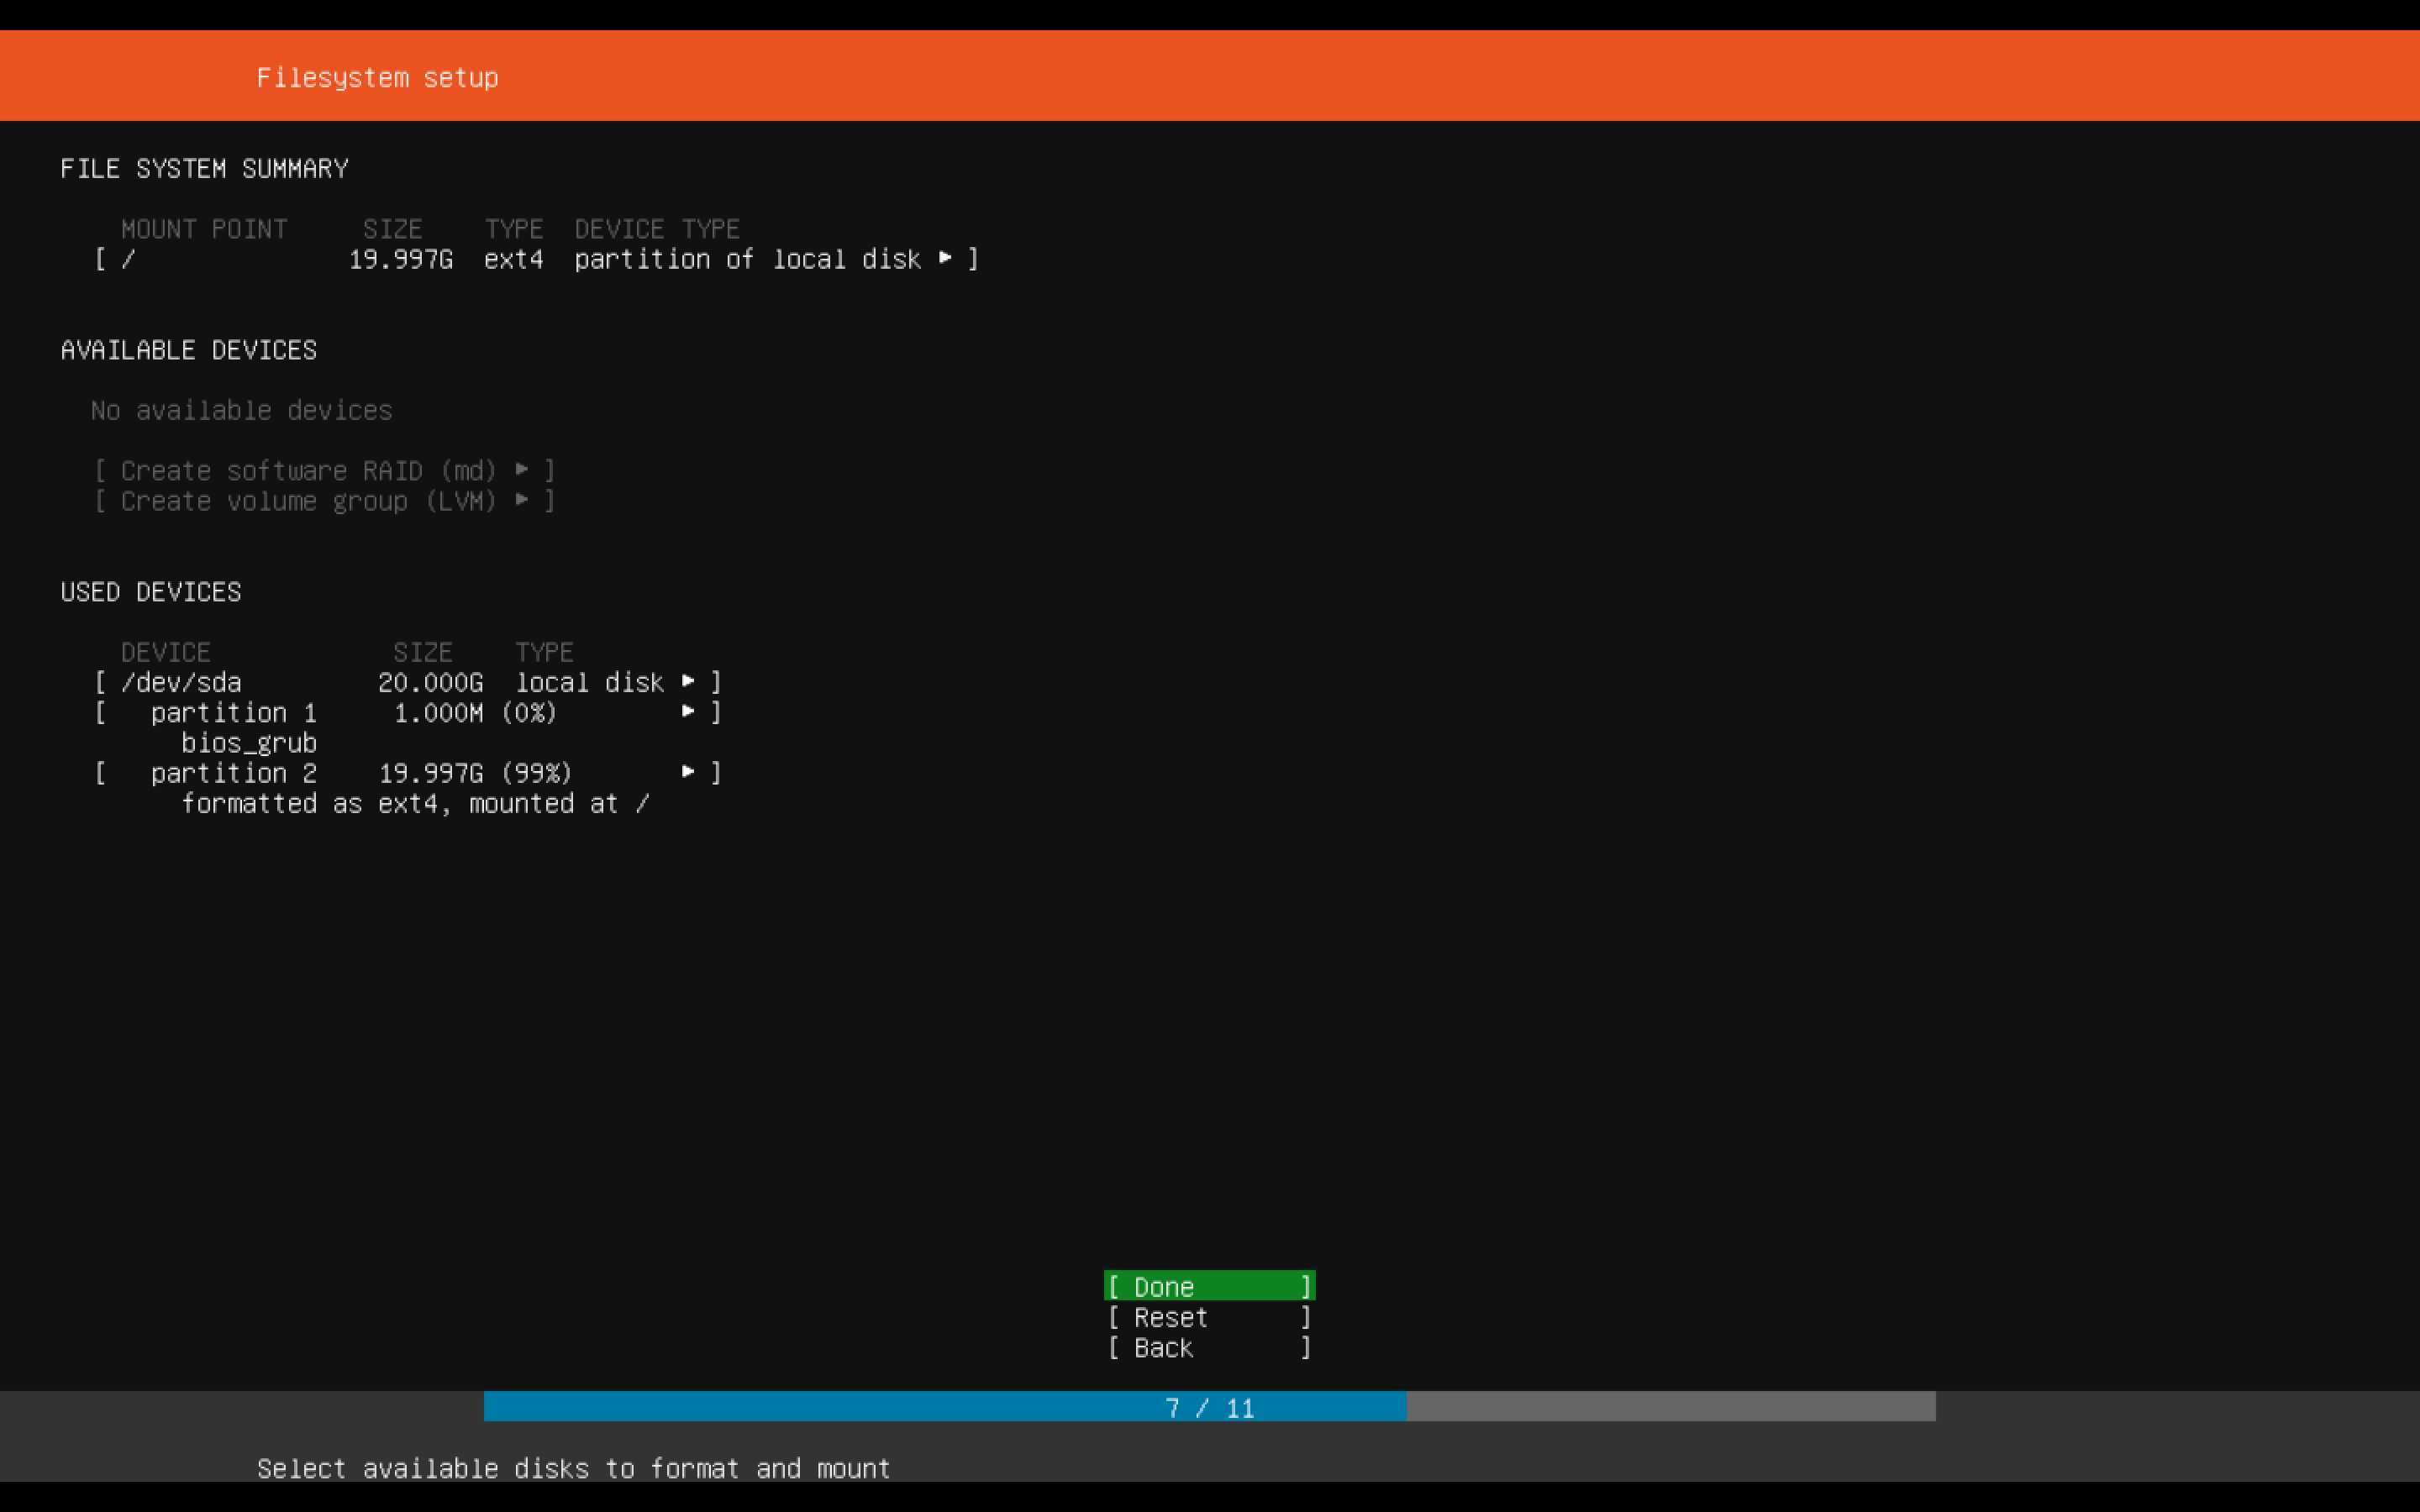Screen dimensions: 2420x1512
Task: Click the DEVICE TYPE column header
Action: pos(657,229)
